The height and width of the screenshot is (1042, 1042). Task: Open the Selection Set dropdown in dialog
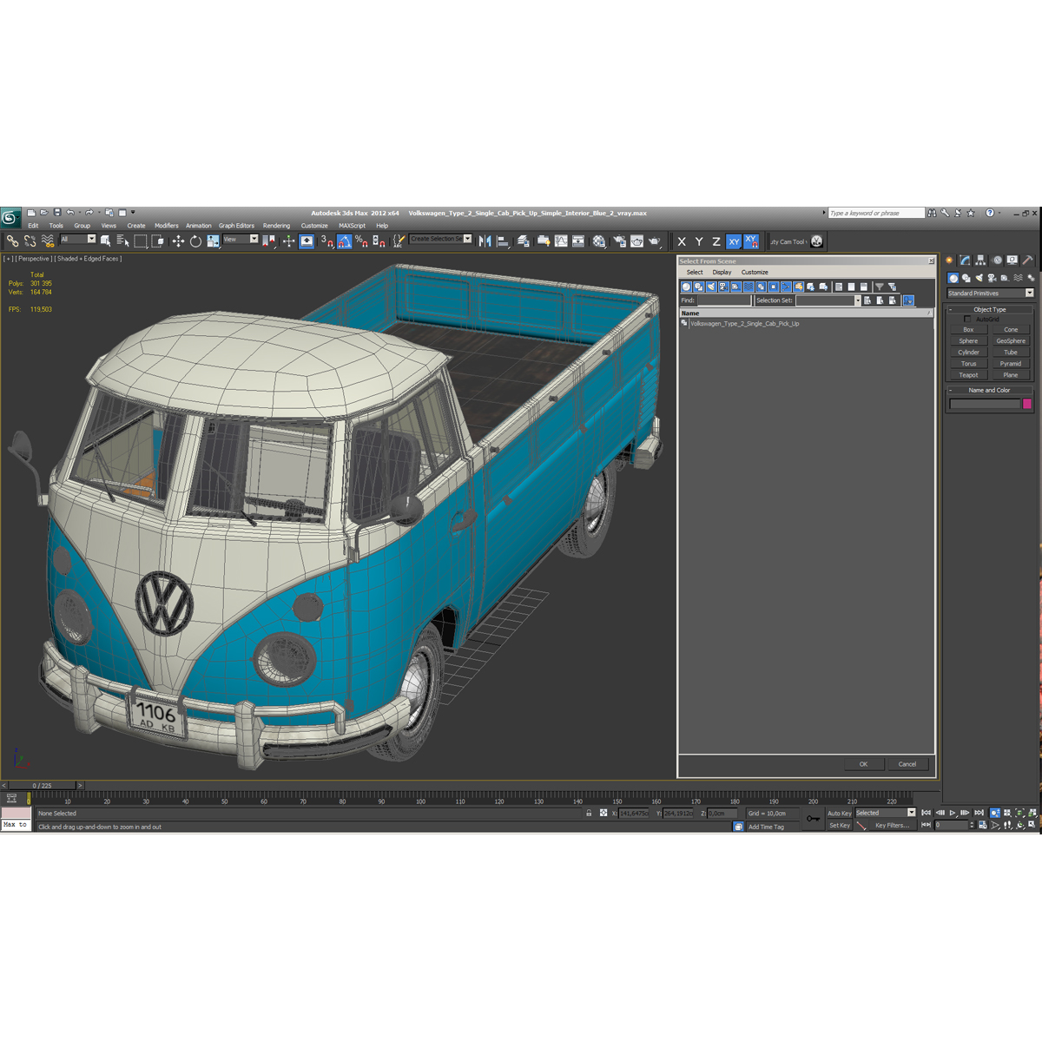point(828,300)
